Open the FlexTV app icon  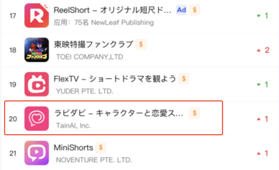[37, 84]
